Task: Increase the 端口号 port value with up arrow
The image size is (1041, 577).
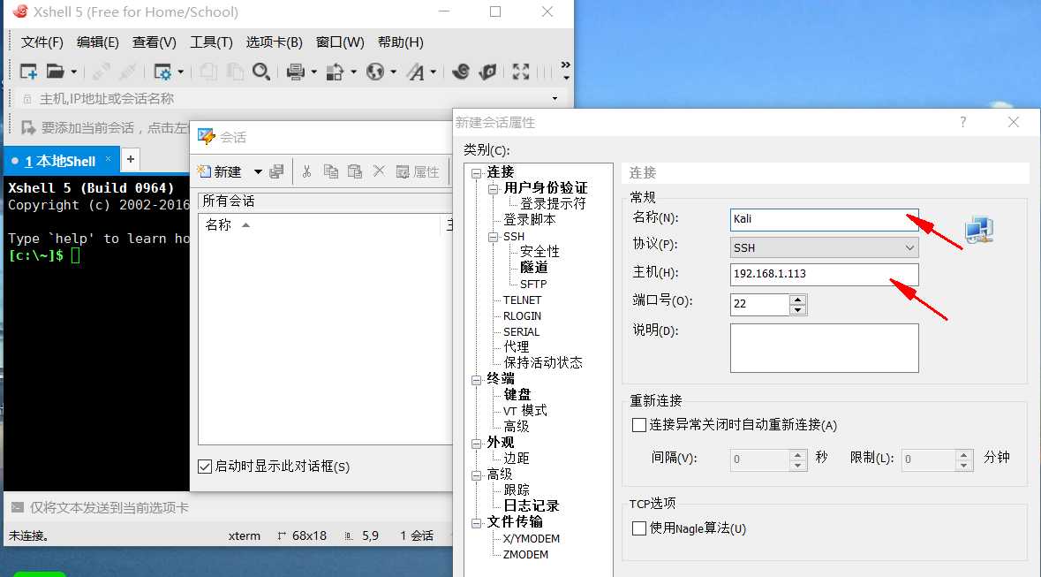Action: (798, 300)
